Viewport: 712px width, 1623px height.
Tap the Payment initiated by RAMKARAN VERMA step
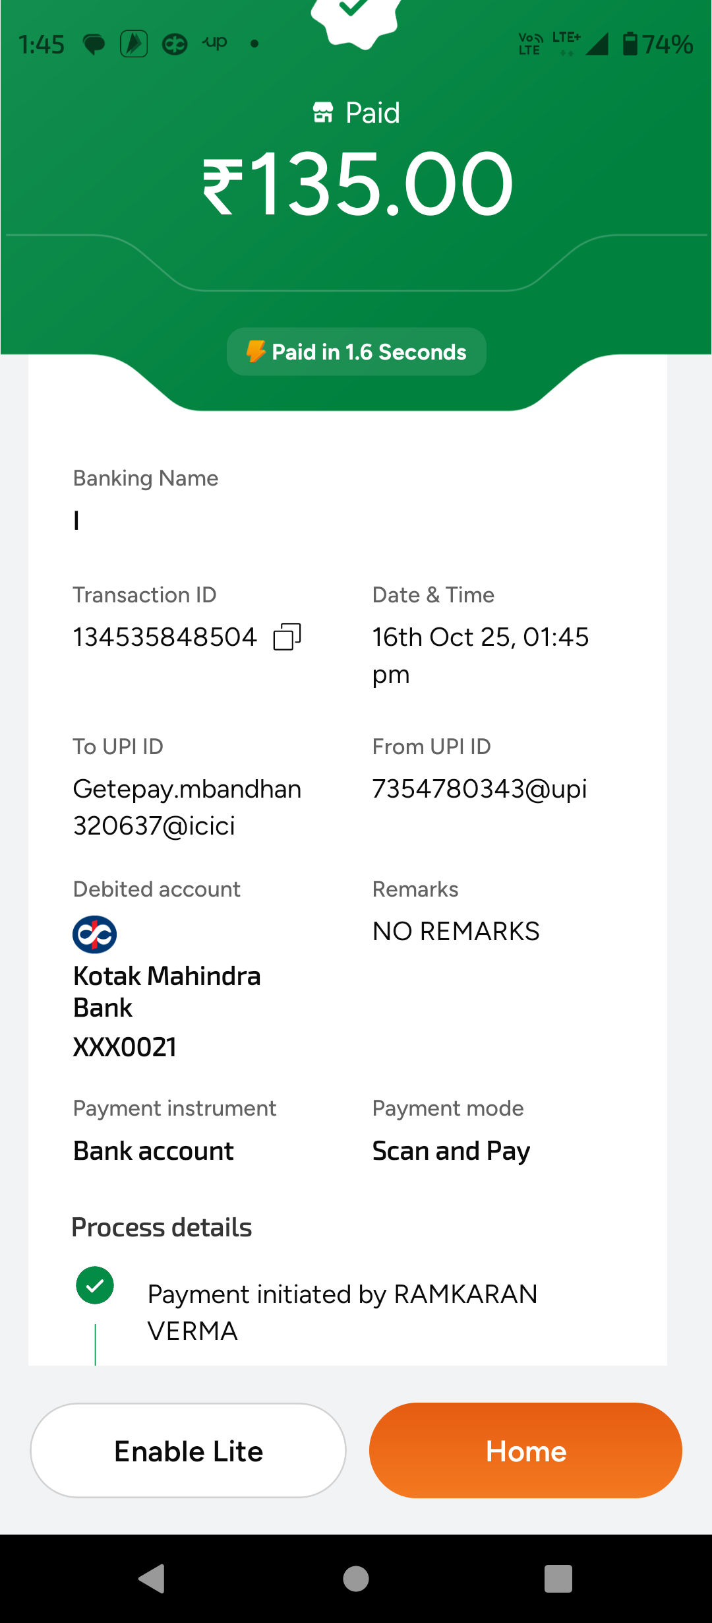click(342, 1312)
